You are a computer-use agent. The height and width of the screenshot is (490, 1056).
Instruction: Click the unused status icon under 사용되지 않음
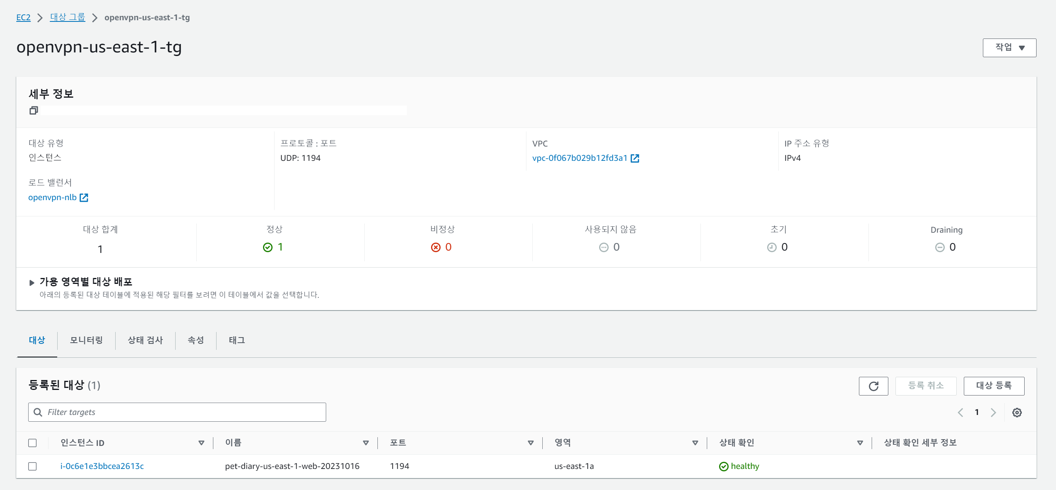pyautogui.click(x=603, y=247)
